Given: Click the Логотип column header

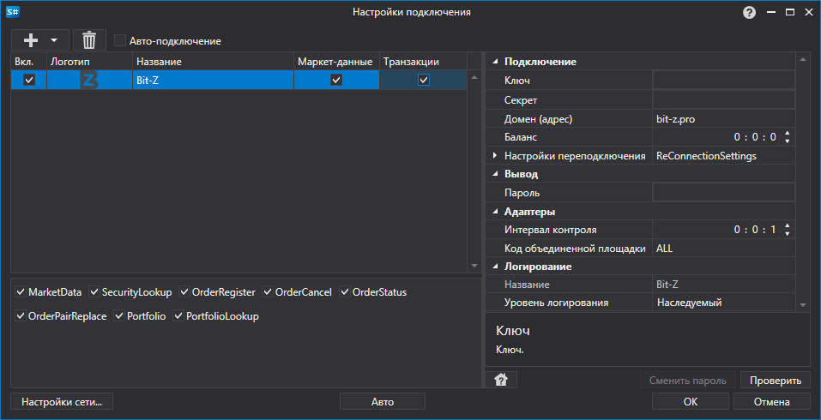Looking at the screenshot, I should (89, 62).
